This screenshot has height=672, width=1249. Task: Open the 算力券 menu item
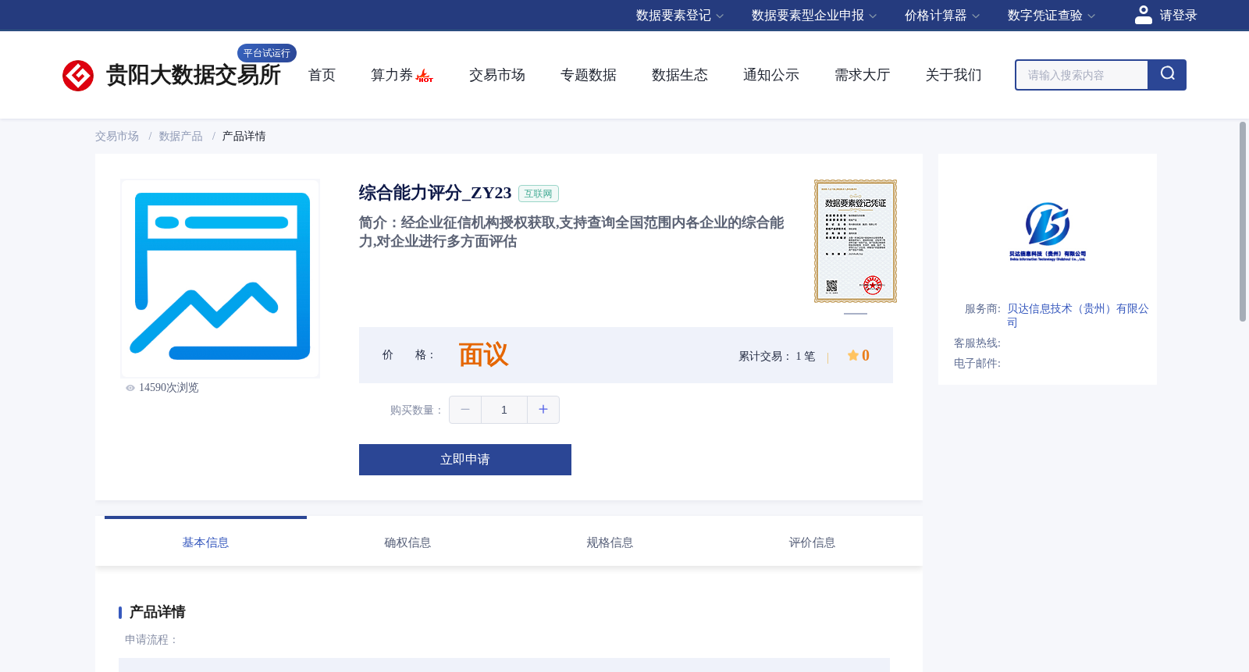pyautogui.click(x=391, y=75)
